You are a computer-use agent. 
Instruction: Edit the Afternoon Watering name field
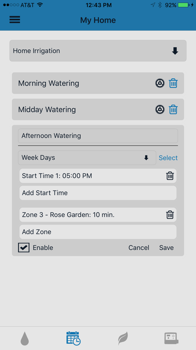tap(98, 136)
